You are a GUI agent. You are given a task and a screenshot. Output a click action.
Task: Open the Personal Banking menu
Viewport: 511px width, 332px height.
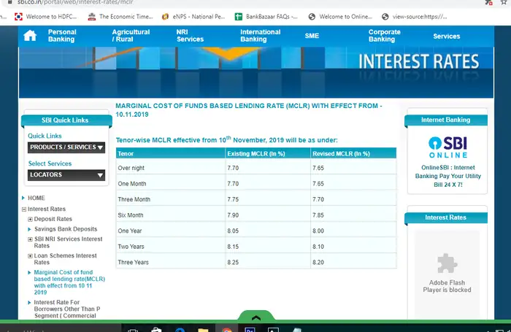(x=62, y=36)
